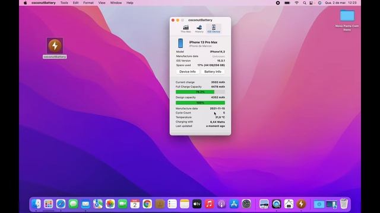Image resolution: width=380 pixels, height=213 pixels.
Task: Click the Siri icon in the menu bar
Action: tap(319, 3)
